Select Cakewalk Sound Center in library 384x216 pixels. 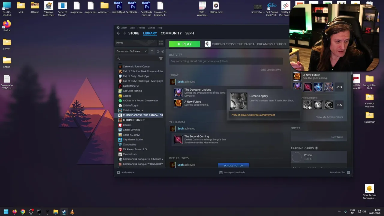tap(136, 66)
